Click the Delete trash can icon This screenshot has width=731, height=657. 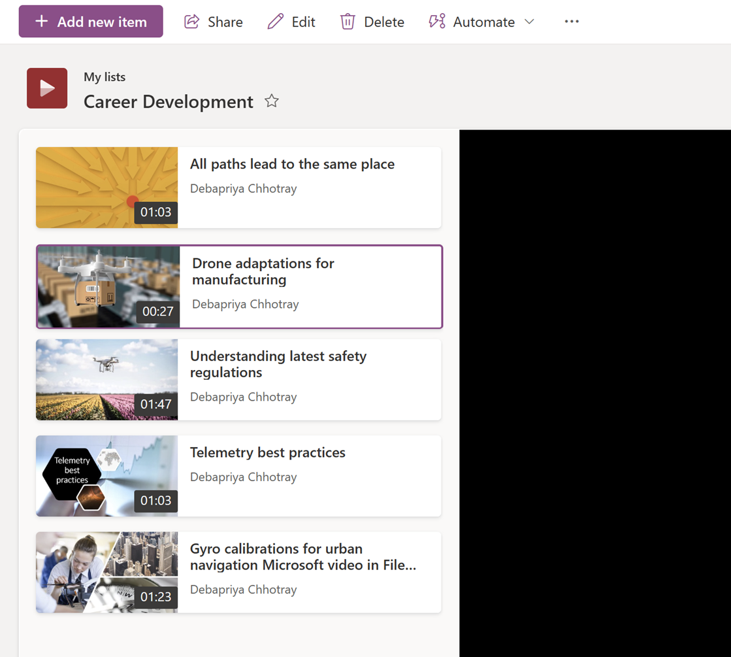348,22
